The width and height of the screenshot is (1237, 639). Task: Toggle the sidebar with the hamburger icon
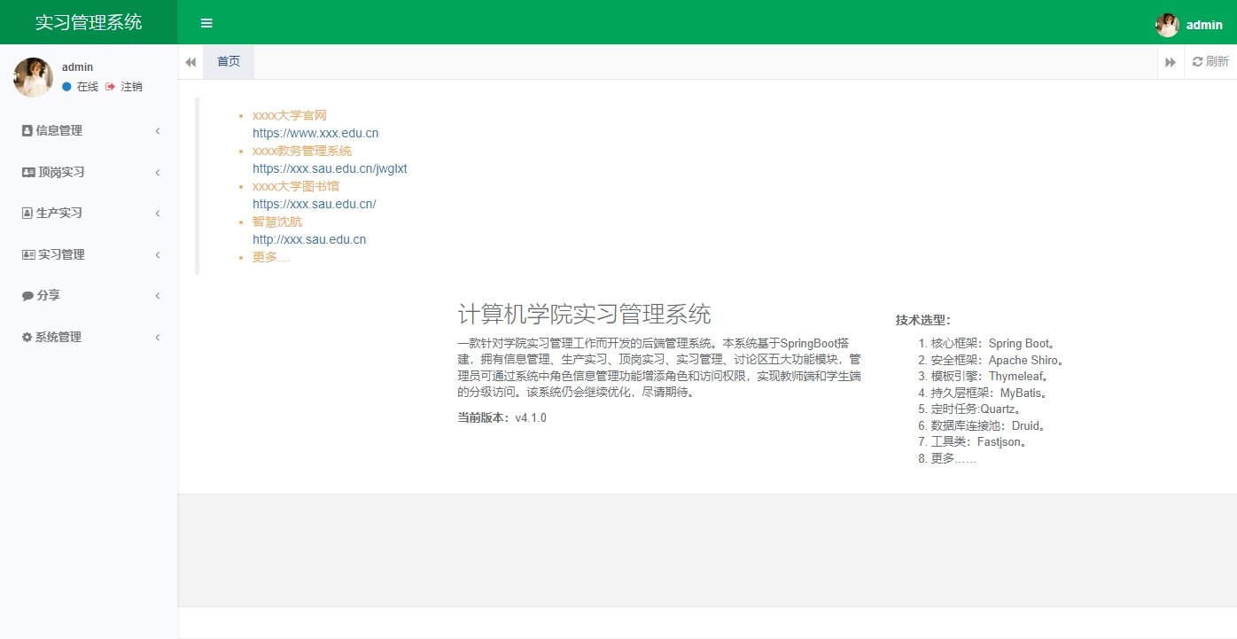click(206, 23)
